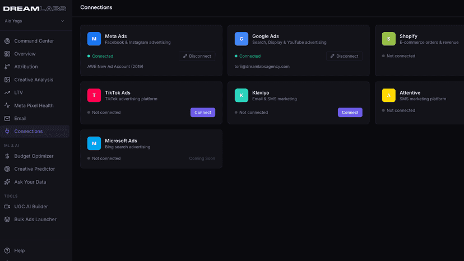Click the Ask Your Data sparkle icon

[x=7, y=182]
